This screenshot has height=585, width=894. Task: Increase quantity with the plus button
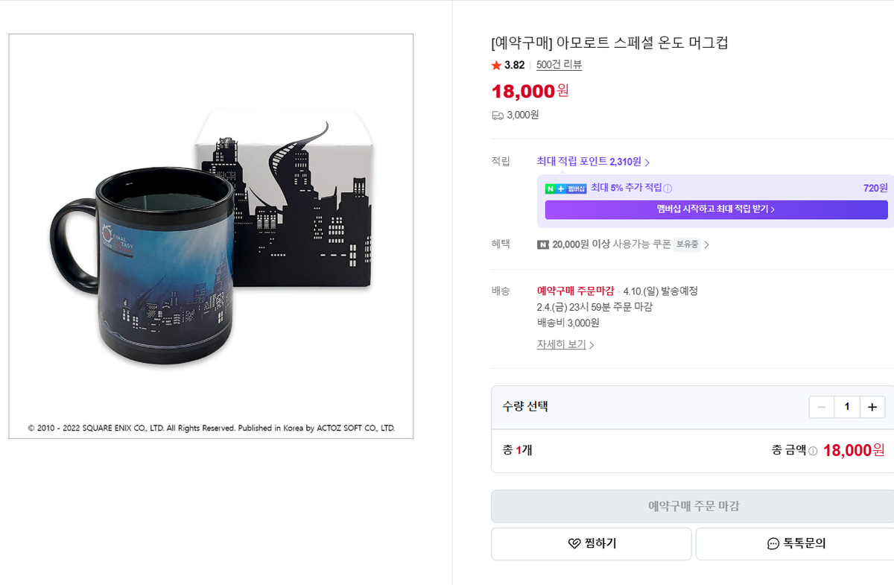(x=872, y=407)
